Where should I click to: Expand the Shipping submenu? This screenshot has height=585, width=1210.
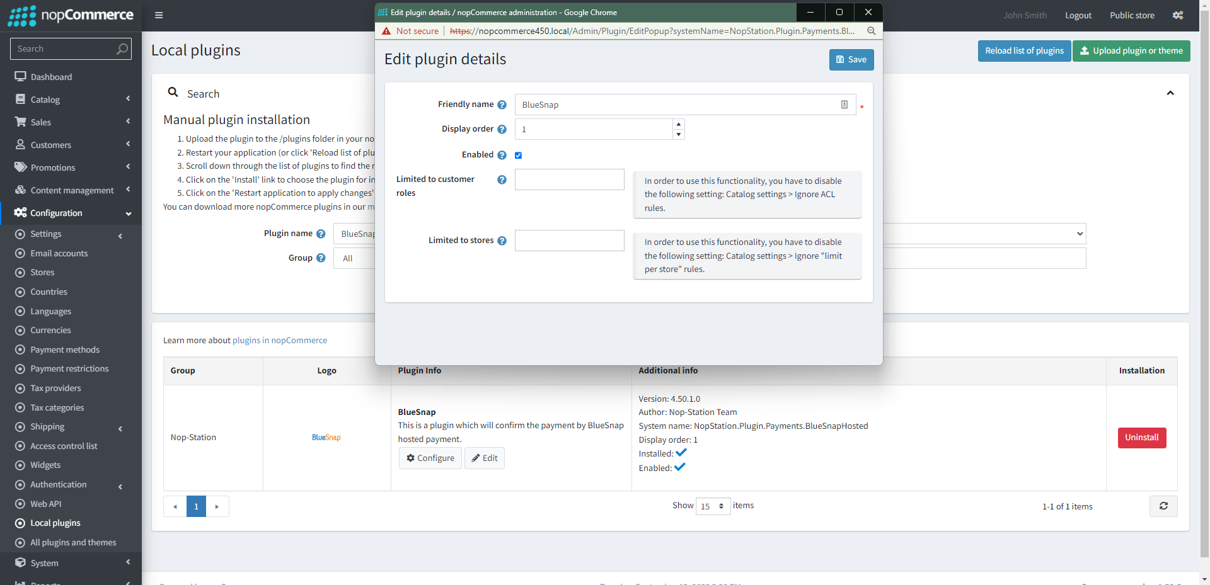pos(71,427)
